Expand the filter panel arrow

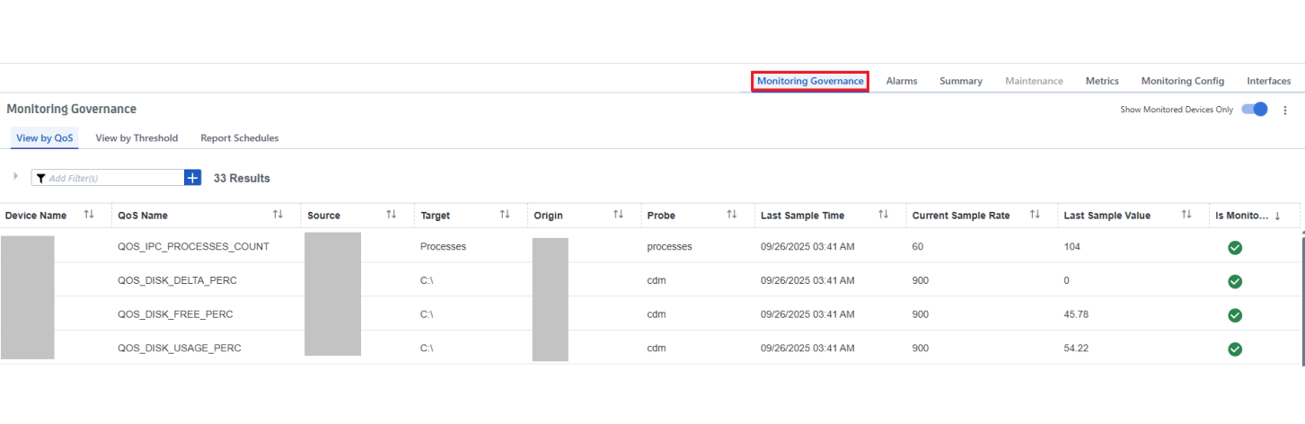click(x=15, y=177)
